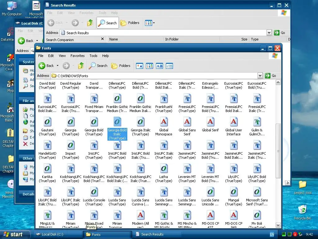The height and width of the screenshot is (239, 318).
Task: Open the Tools menu in Fonts
Action: coord(93,56)
